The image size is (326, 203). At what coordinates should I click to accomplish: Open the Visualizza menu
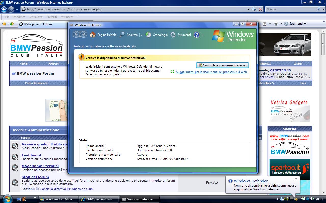36,17
